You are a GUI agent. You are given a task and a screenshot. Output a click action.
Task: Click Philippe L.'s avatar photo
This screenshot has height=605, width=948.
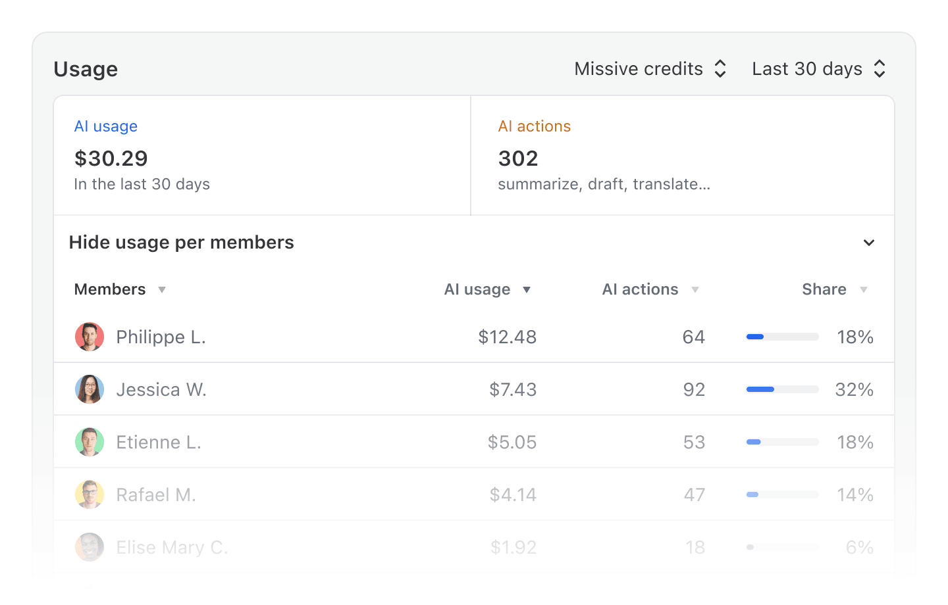[90, 337]
